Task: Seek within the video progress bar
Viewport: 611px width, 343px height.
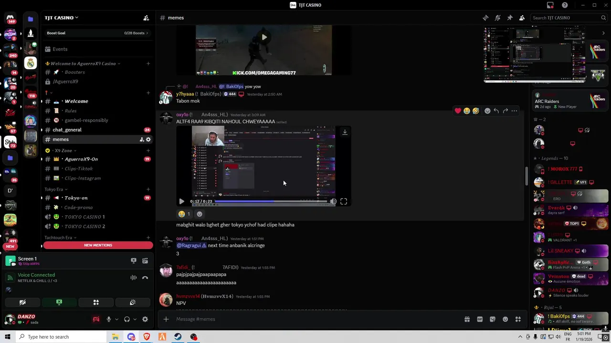Action: coord(271,202)
